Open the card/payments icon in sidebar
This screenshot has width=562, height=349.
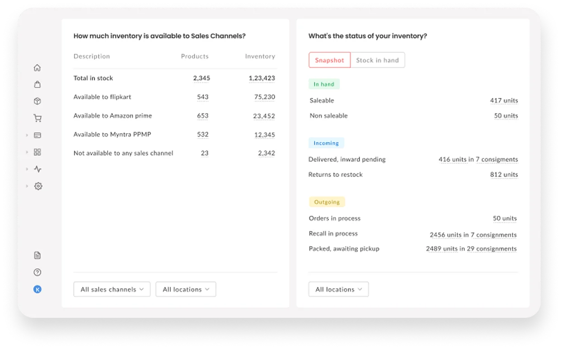click(37, 135)
